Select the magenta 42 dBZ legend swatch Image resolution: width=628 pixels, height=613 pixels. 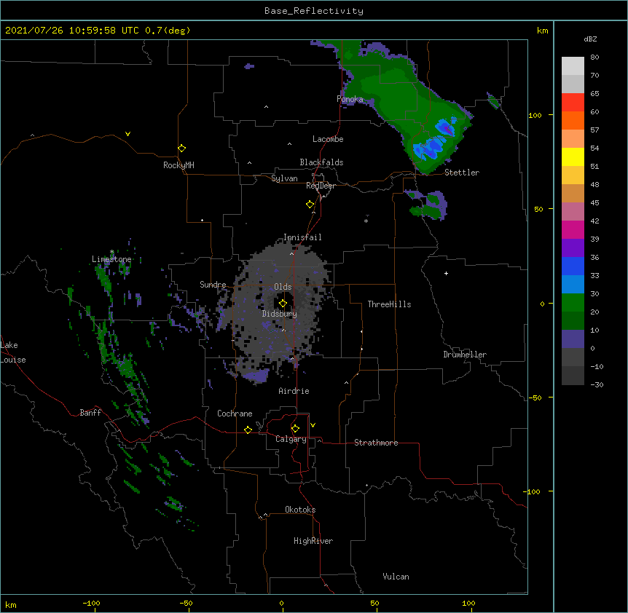coord(573,229)
